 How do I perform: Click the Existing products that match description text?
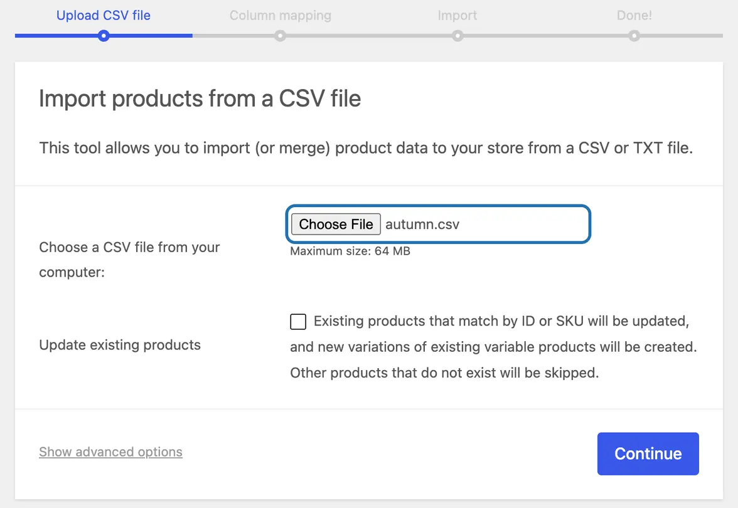(x=493, y=347)
